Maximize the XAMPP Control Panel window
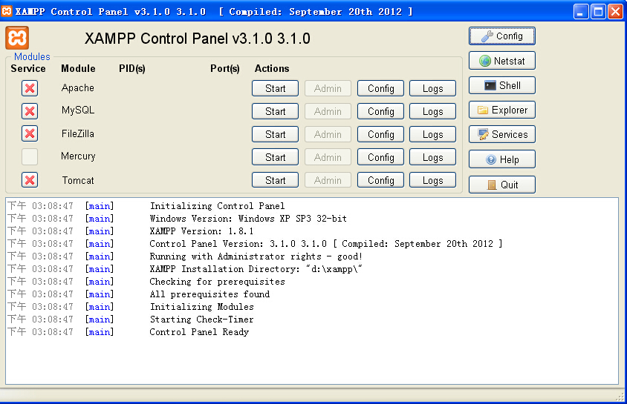Screen dimensions: 627x404 pyautogui.click(x=598, y=12)
